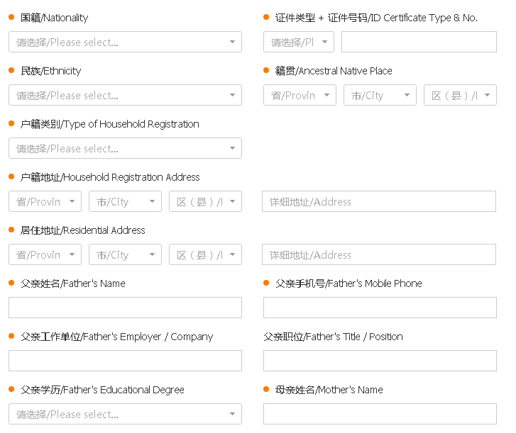Open the Nationality dropdown

tap(125, 42)
